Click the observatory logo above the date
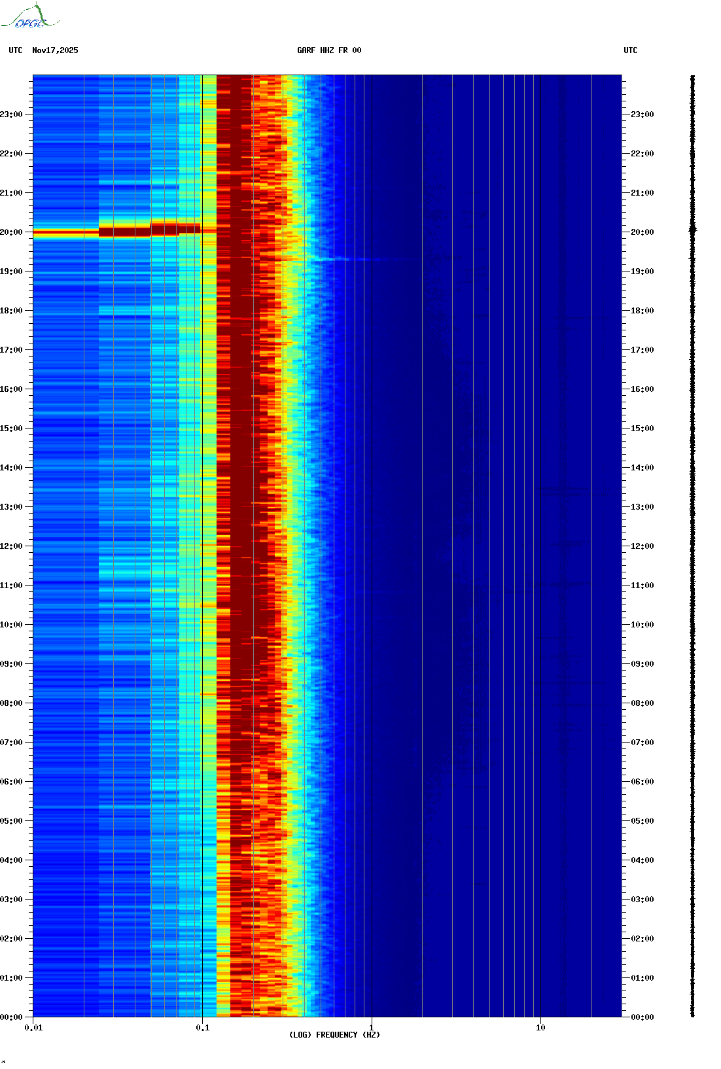Image resolution: width=721 pixels, height=1069 pixels. (30, 17)
